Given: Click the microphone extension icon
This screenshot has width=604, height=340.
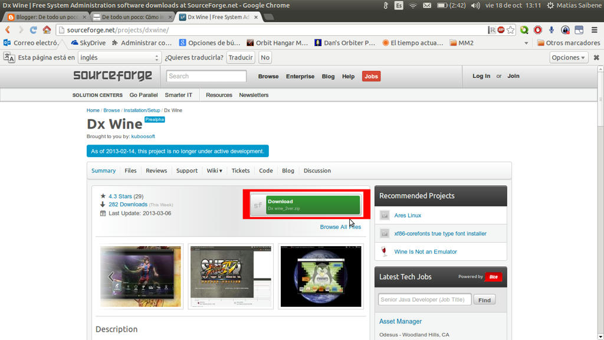Looking at the screenshot, I should coord(552,30).
